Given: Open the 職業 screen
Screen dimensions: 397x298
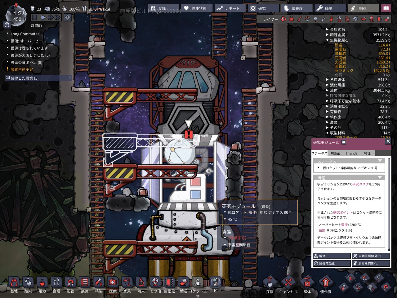Looking at the screenshot, I should click(330, 8).
